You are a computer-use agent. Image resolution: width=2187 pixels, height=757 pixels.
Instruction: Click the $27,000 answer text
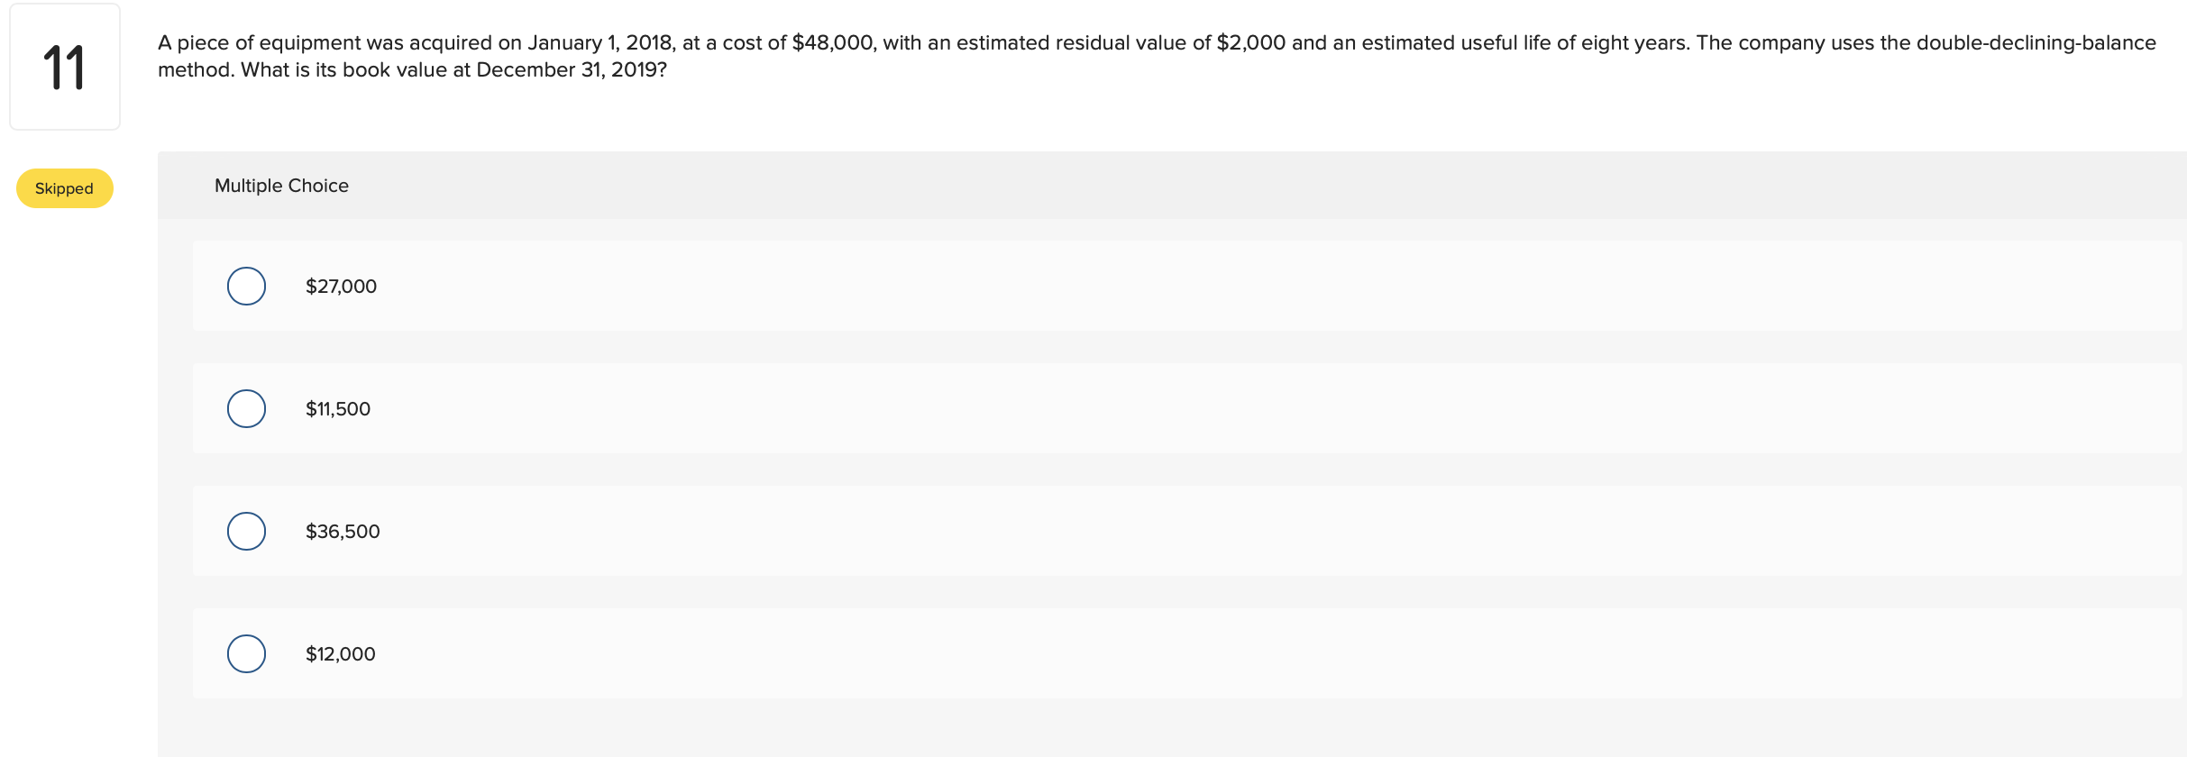coord(341,286)
